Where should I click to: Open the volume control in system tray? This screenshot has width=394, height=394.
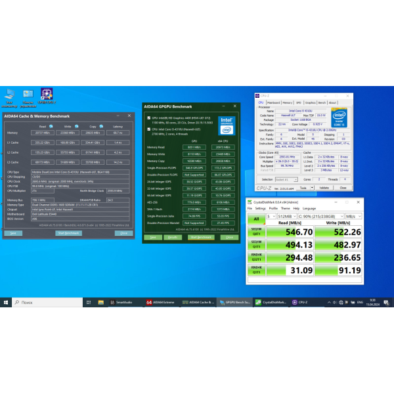tap(335, 302)
